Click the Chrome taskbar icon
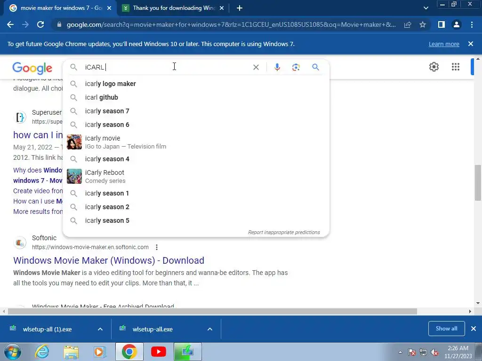The height and width of the screenshot is (361, 482). (x=129, y=352)
